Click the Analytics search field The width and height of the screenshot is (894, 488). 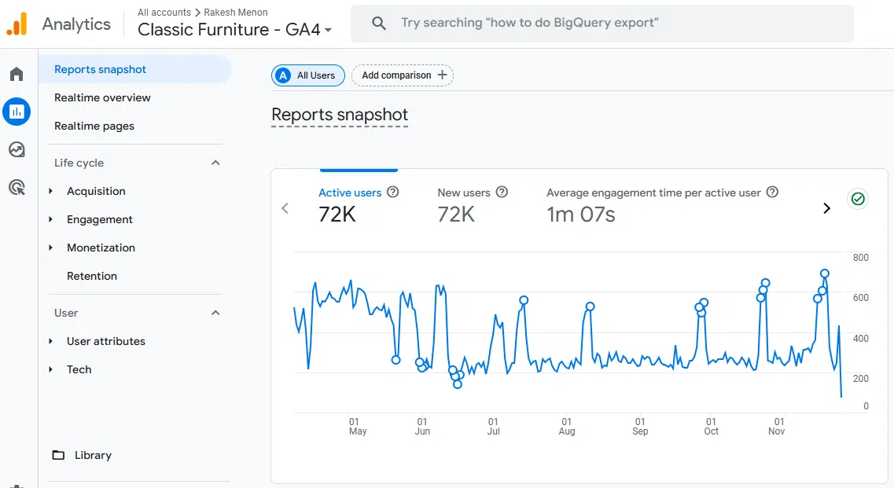pos(602,24)
